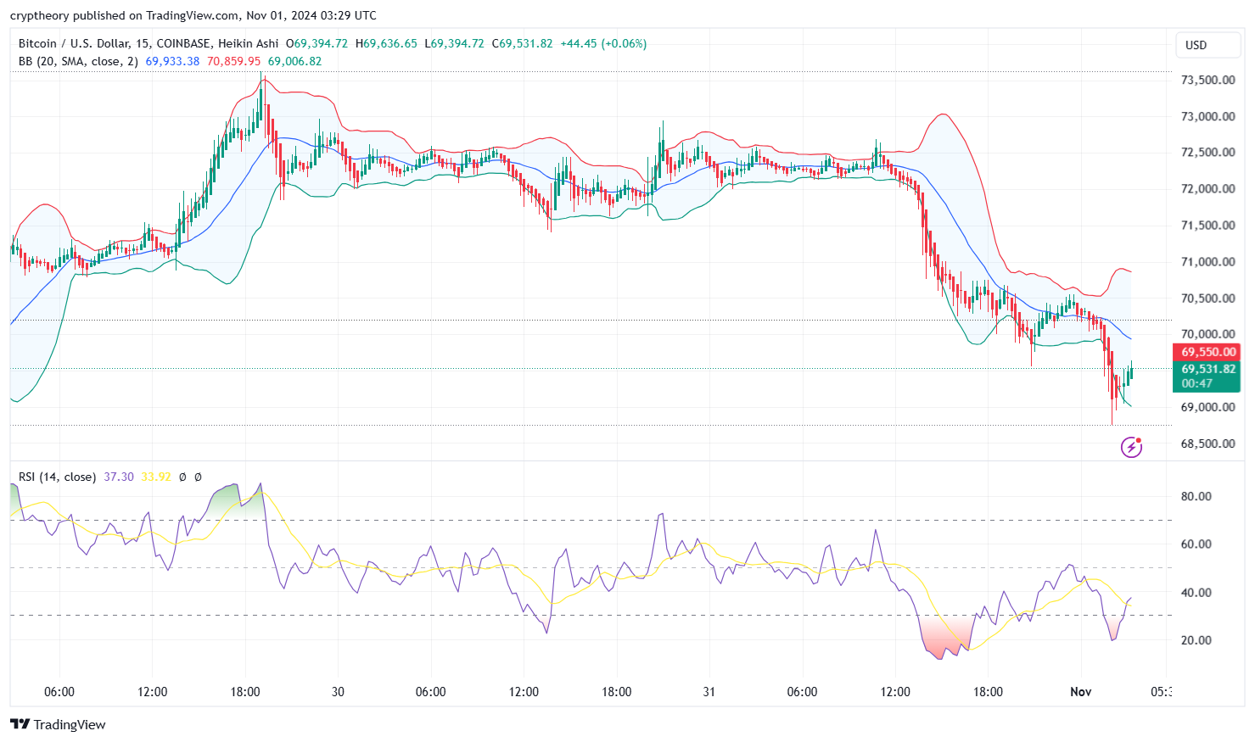Click the 20.00 RSI axis label
This screenshot has height=742, width=1255.
coord(1196,640)
